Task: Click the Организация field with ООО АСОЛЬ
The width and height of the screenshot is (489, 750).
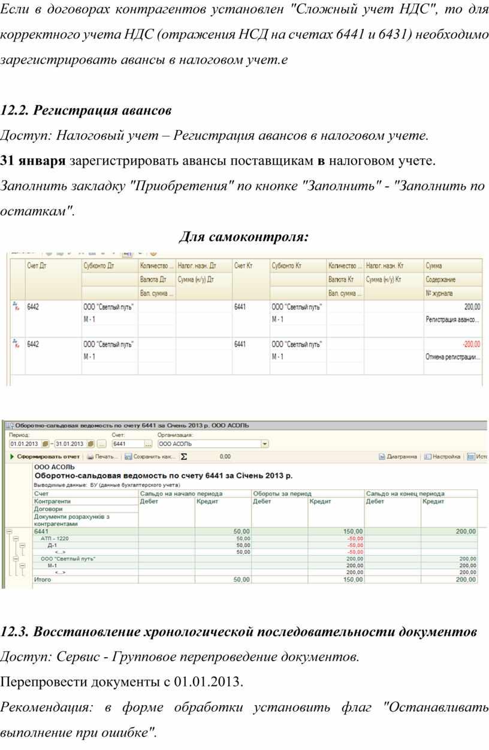Action: pyautogui.click(x=209, y=444)
